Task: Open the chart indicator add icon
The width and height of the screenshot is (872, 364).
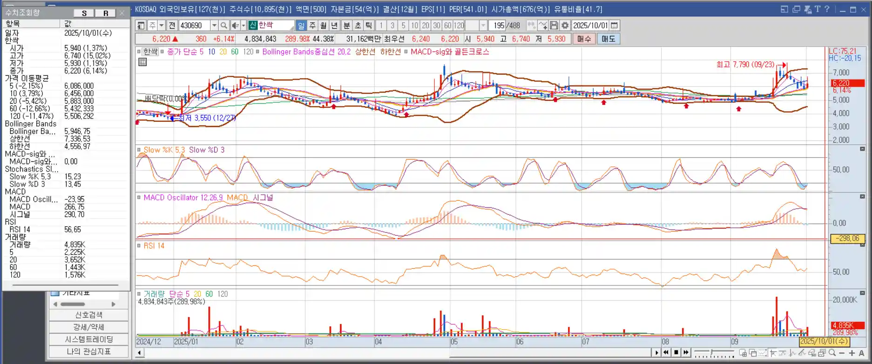Action: 543,26
